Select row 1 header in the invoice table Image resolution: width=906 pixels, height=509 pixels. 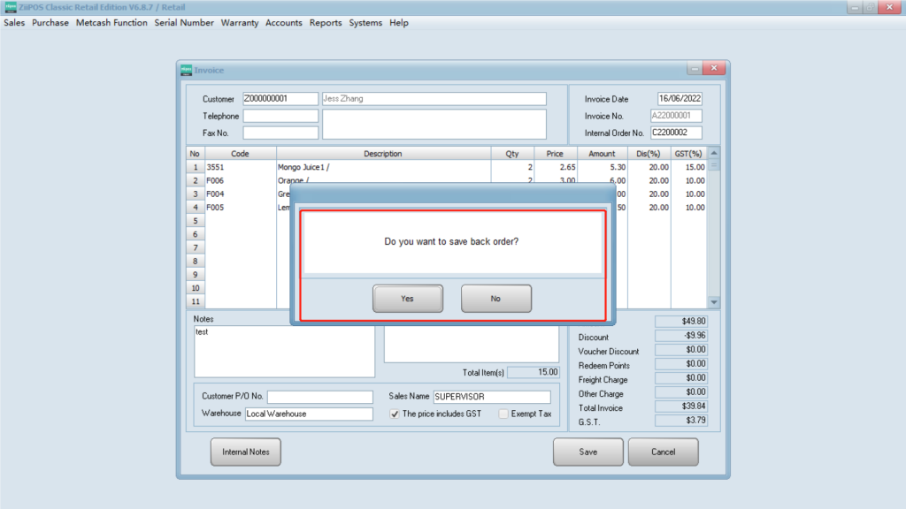click(x=195, y=167)
